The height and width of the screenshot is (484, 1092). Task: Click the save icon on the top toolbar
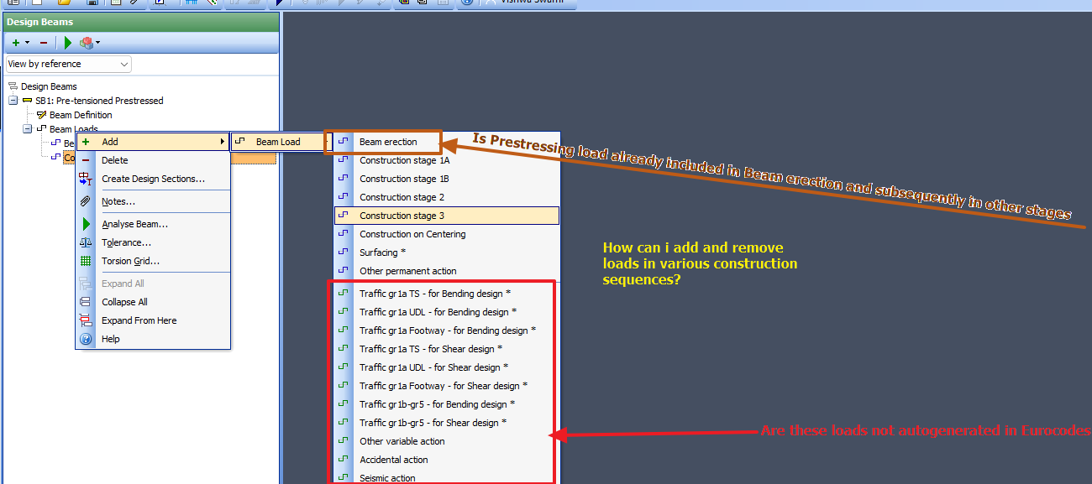pyautogui.click(x=91, y=4)
